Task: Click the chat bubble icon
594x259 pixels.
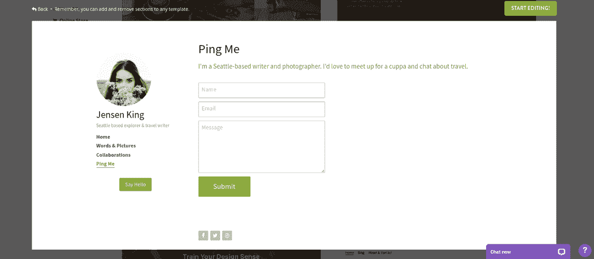Action: [x=561, y=252]
